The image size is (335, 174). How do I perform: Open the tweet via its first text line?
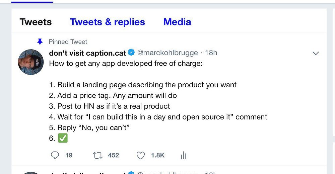(x=126, y=63)
